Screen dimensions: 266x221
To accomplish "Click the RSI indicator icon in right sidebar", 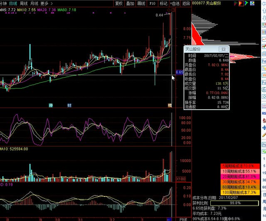I will [264, 113].
